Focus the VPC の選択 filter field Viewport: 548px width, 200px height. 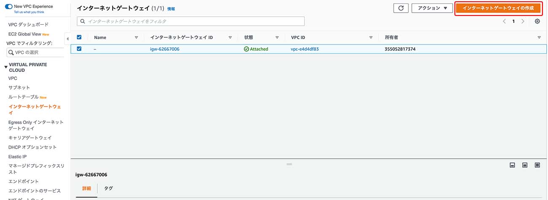tap(35, 52)
